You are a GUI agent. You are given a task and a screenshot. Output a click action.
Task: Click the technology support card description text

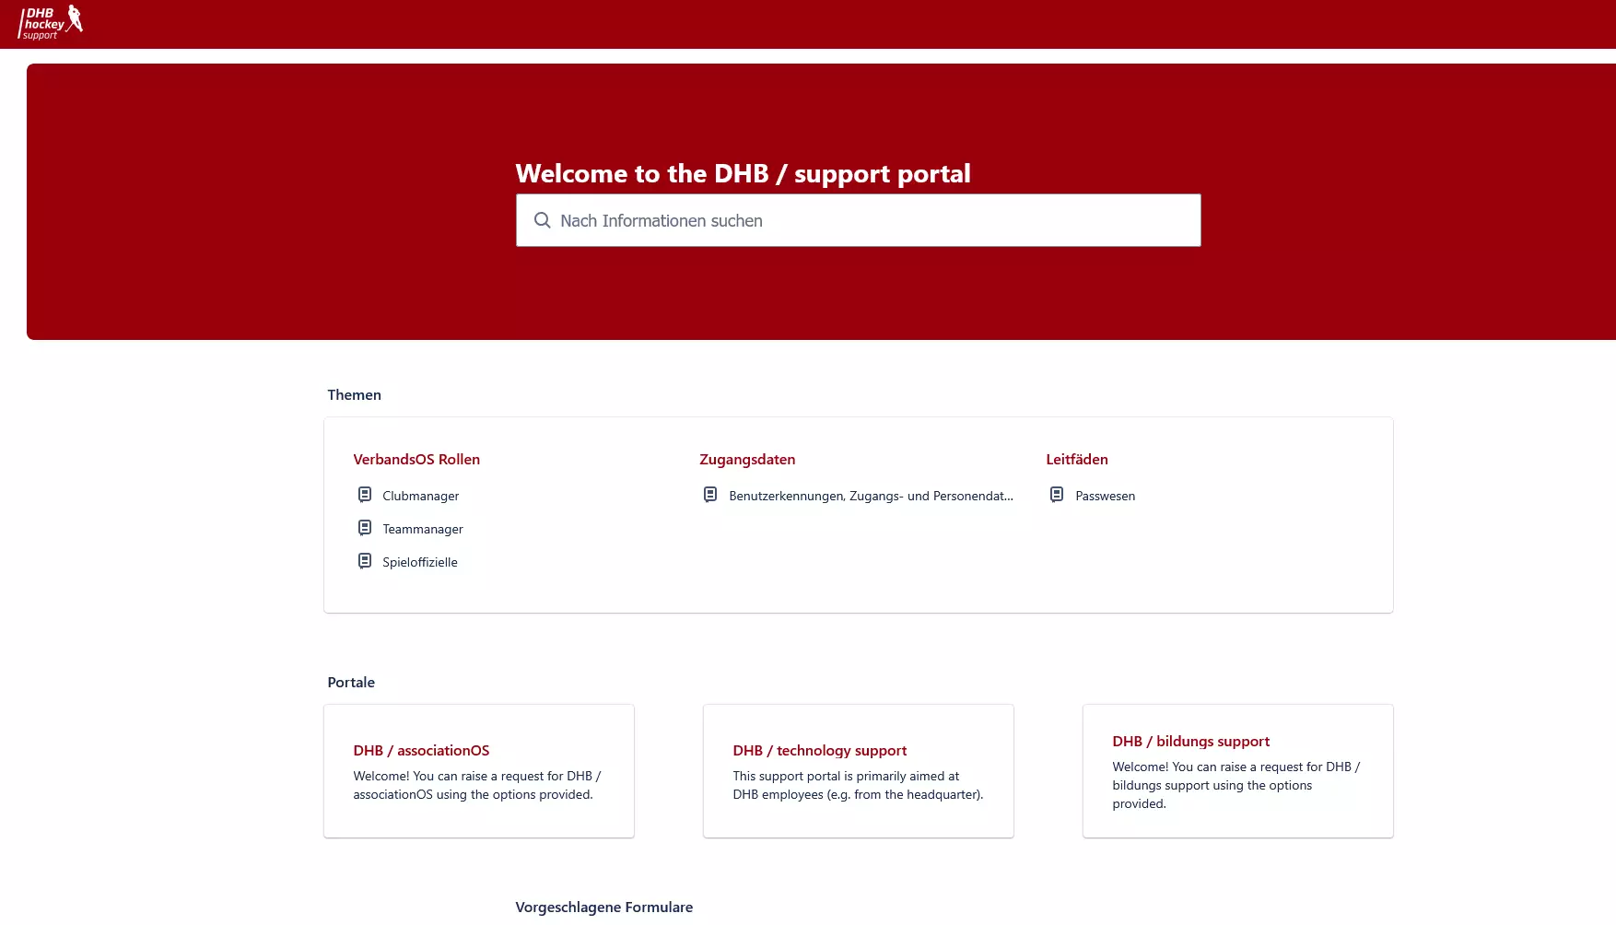pos(858,785)
